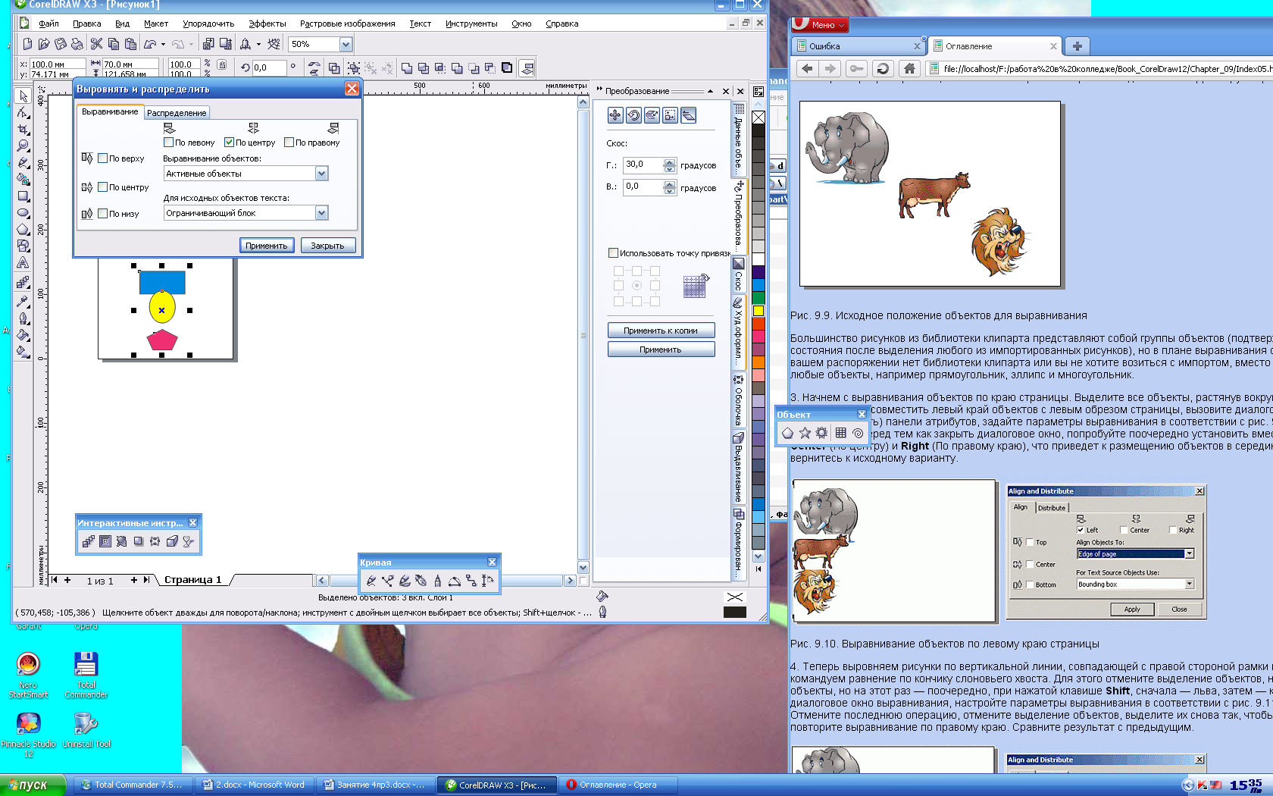This screenshot has height=796, width=1273.
Task: Switch to the 'Распределение' tab
Action: click(x=177, y=113)
